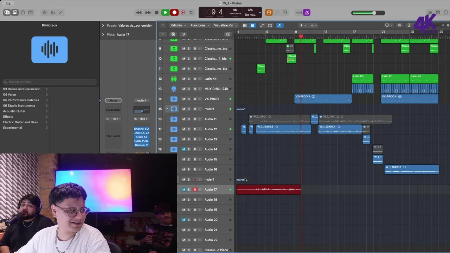This screenshot has width=450, height=253.
Task: Open the second tool crosshair dropdown
Action: tap(313, 25)
